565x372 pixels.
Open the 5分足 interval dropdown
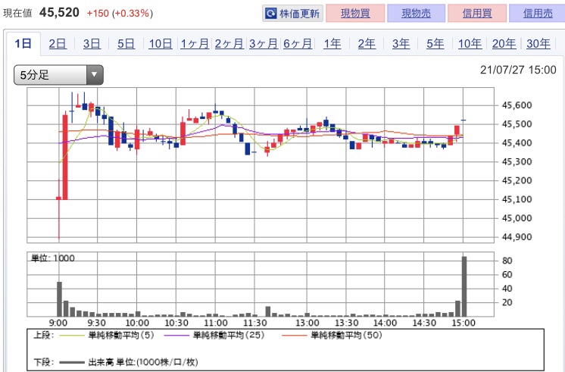(x=58, y=75)
